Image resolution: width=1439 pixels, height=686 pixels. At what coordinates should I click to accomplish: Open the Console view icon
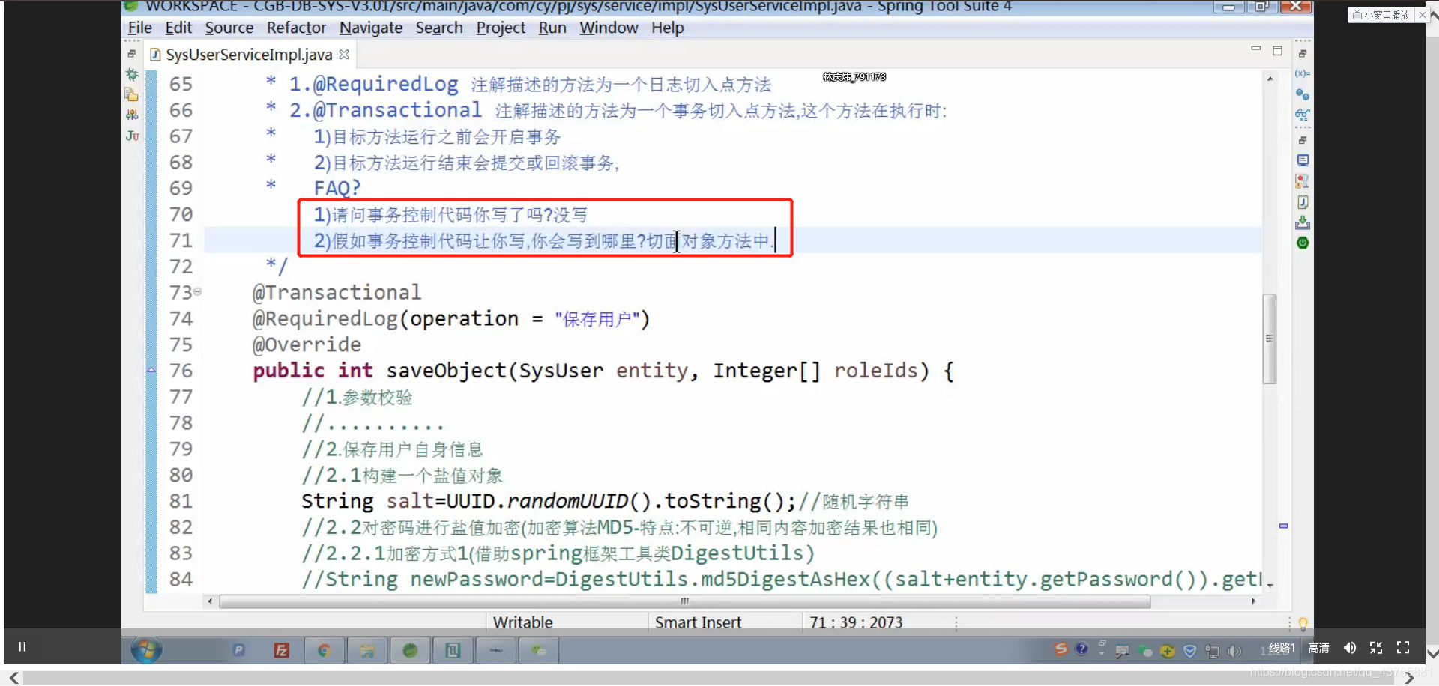coord(1303,160)
